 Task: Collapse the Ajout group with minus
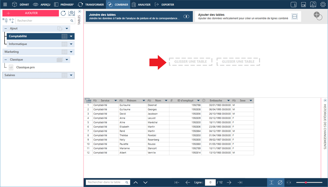[5, 28]
